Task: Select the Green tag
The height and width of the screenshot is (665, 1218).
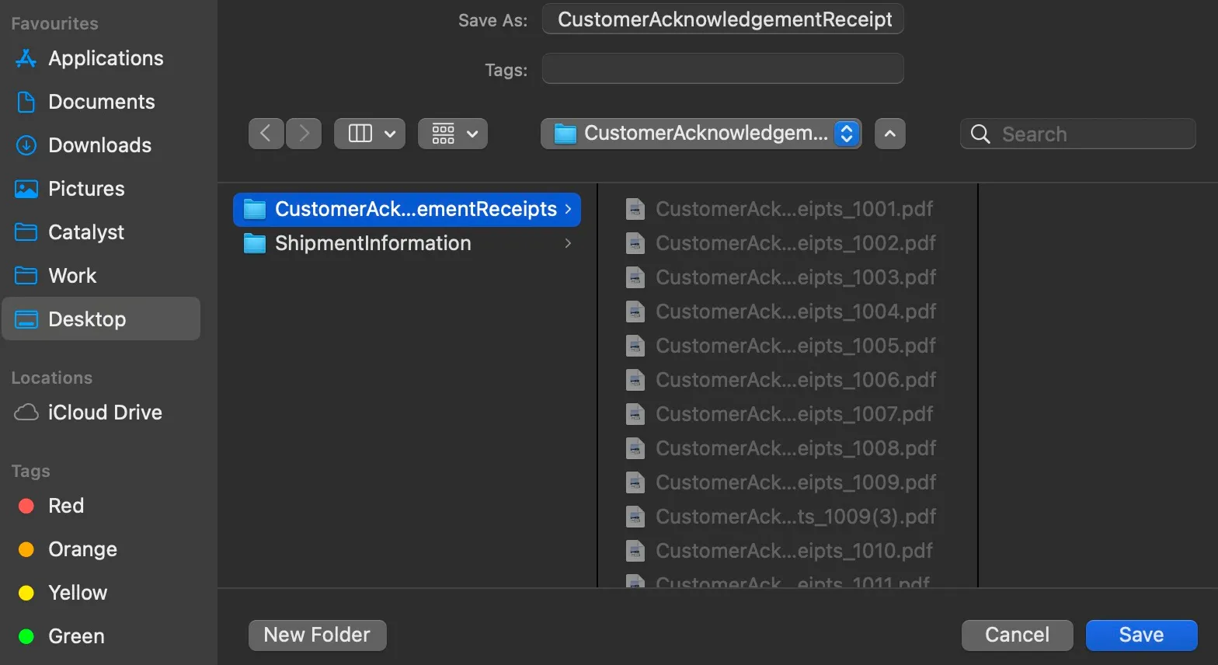Action: [x=101, y=636]
